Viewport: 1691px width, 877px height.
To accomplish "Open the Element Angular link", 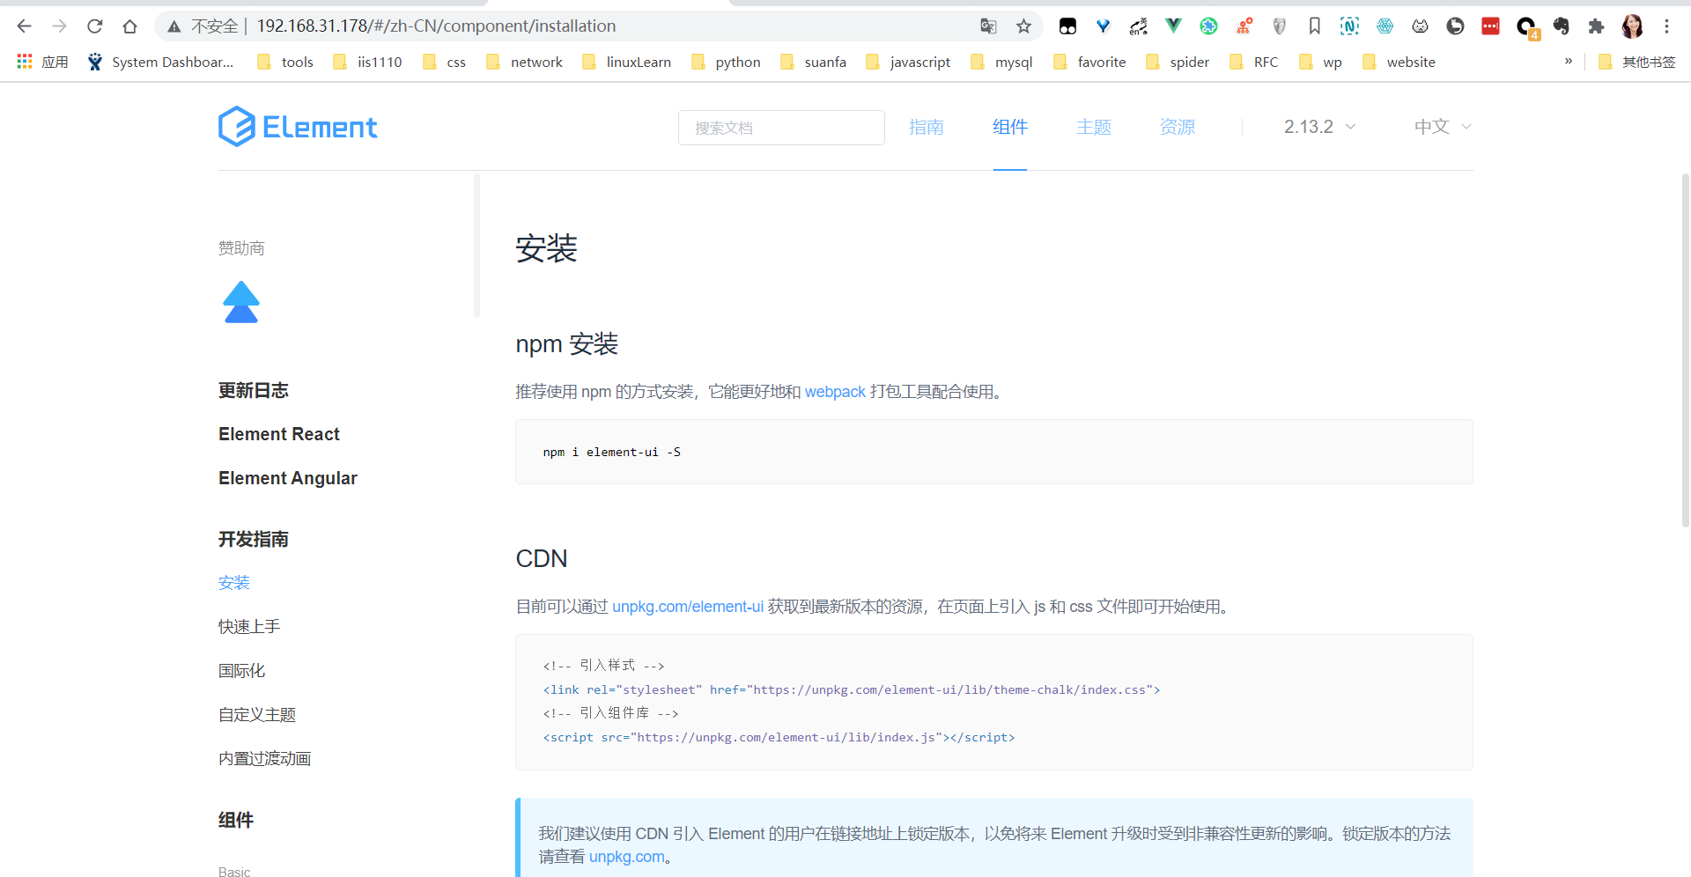I will [x=288, y=478].
